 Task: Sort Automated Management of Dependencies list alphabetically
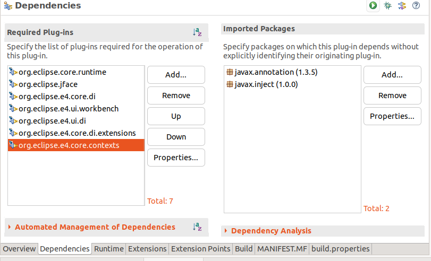click(197, 227)
